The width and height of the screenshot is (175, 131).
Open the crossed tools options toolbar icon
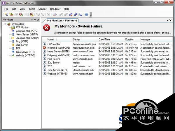pos(55,15)
